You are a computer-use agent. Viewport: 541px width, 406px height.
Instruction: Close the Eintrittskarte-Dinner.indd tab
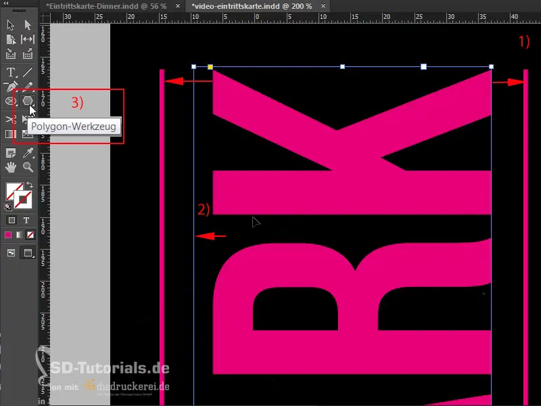pos(178,6)
